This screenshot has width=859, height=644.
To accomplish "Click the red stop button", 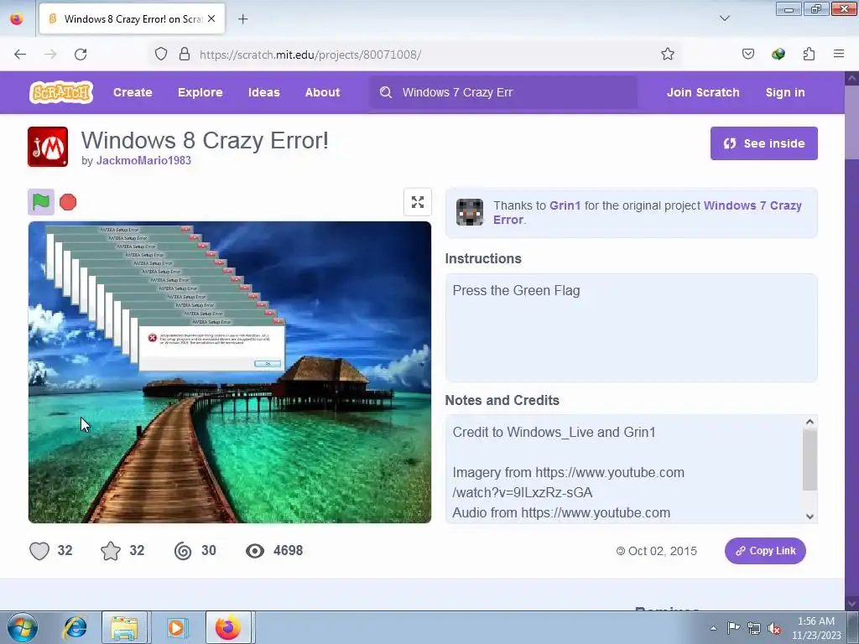I will click(x=68, y=202).
